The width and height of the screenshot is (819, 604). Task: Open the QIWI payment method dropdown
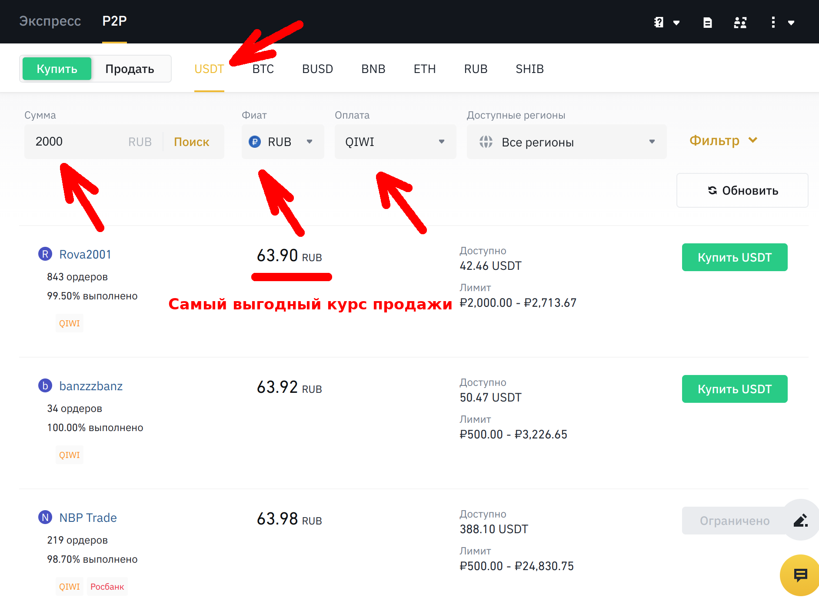(395, 142)
